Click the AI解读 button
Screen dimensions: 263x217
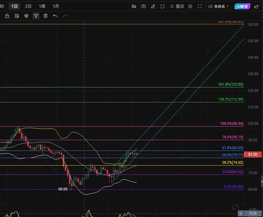242,6
